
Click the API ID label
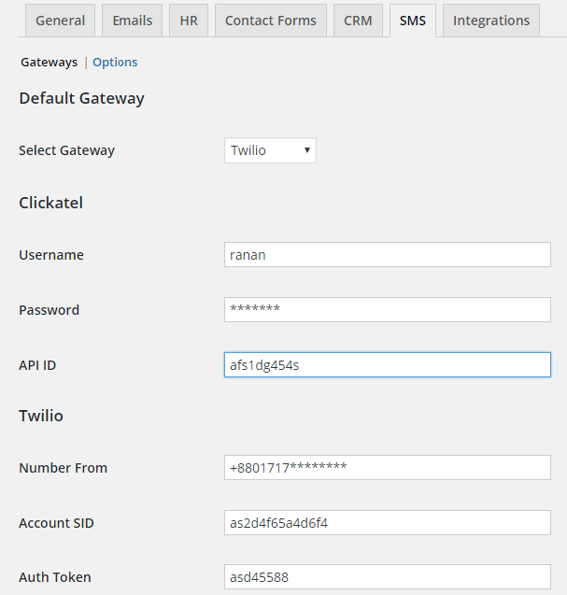tap(37, 365)
